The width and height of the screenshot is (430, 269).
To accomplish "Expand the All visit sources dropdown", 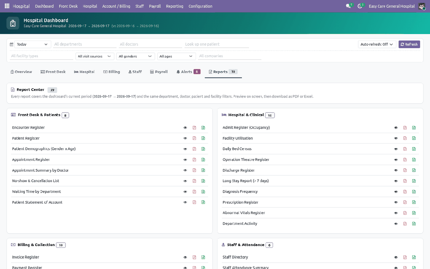I will (95, 56).
